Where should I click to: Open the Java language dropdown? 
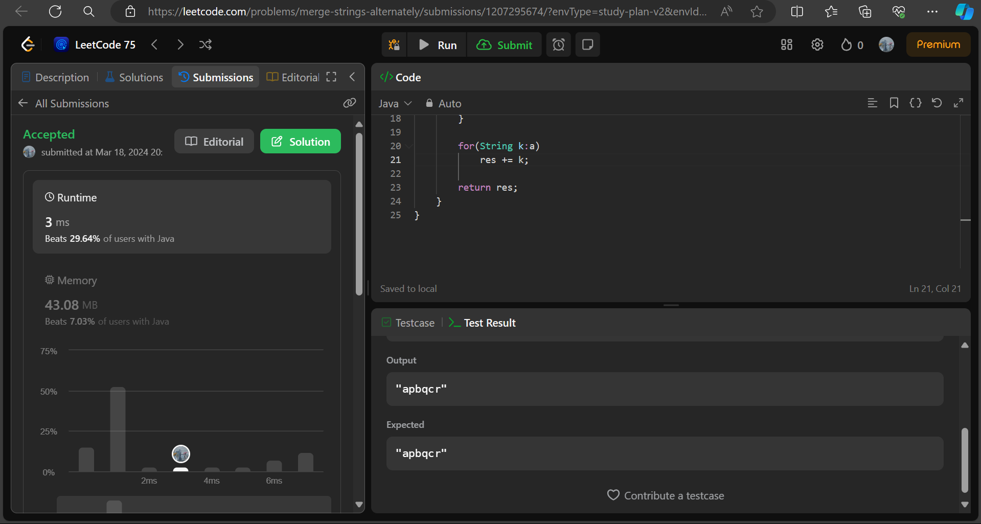click(395, 103)
